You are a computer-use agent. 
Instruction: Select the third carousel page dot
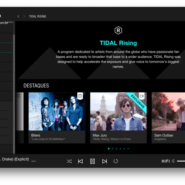tap(117, 149)
